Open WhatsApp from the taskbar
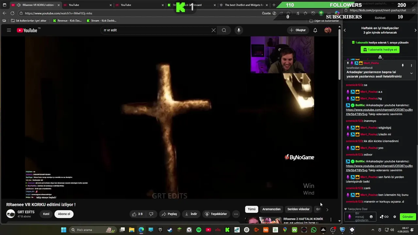418x235 pixels. tap(314, 230)
